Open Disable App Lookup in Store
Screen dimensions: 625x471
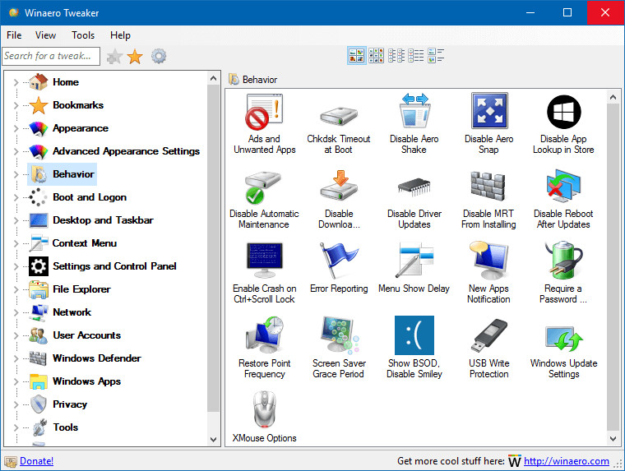click(x=563, y=123)
